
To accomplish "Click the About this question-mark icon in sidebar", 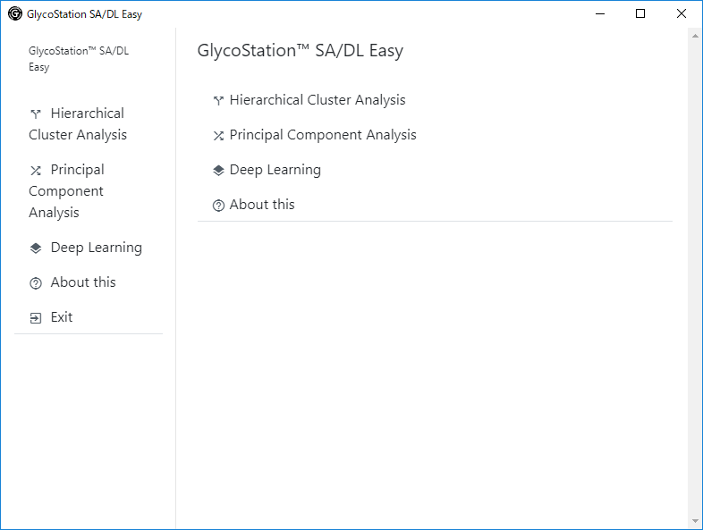I will (36, 283).
